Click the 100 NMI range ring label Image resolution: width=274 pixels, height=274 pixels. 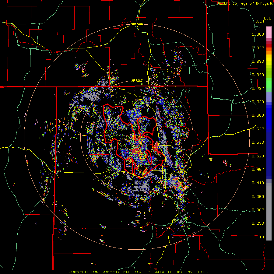click(137, 24)
